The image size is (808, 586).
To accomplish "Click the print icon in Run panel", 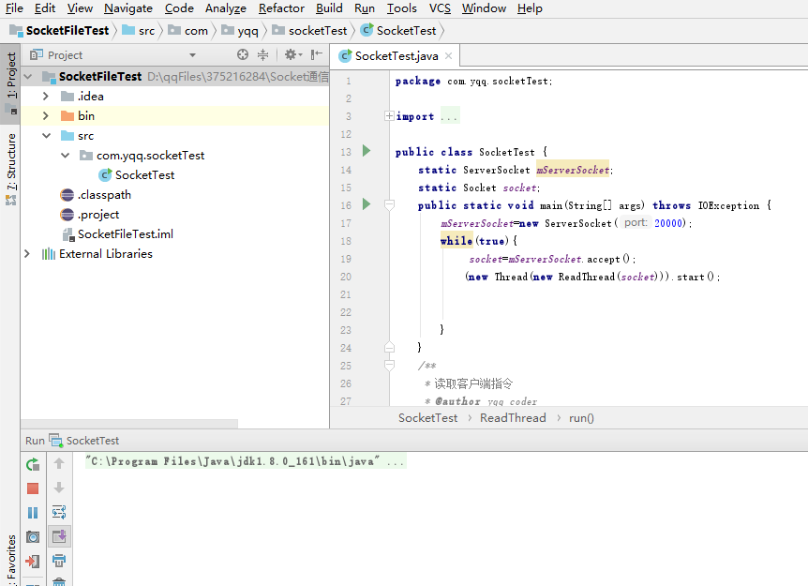I will 59,561.
